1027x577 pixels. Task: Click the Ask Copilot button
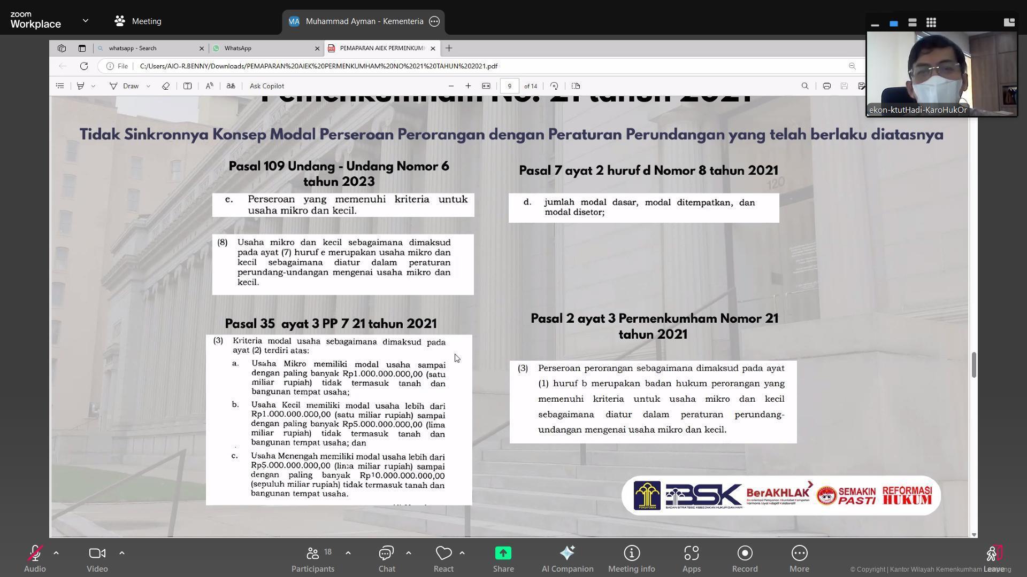click(266, 86)
